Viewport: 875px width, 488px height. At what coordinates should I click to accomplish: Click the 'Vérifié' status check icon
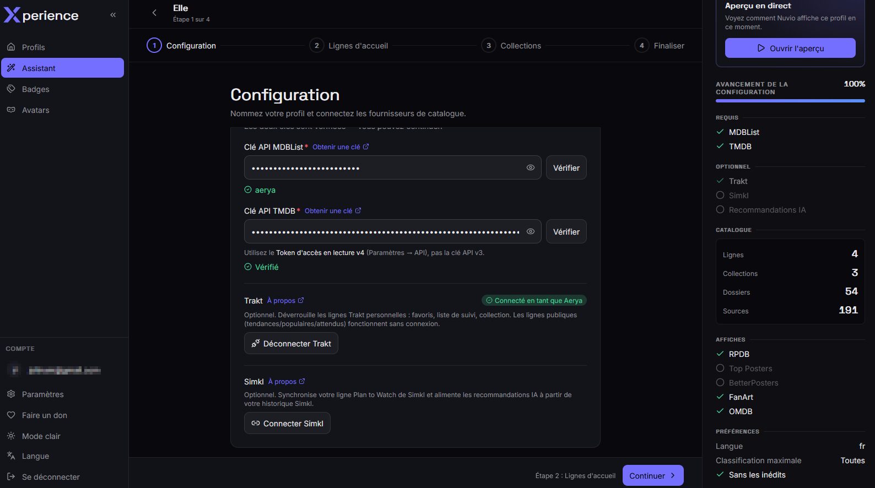point(248,267)
